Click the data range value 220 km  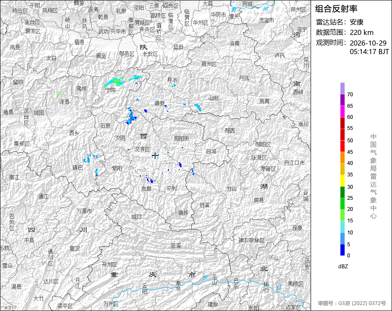(x=361, y=32)
